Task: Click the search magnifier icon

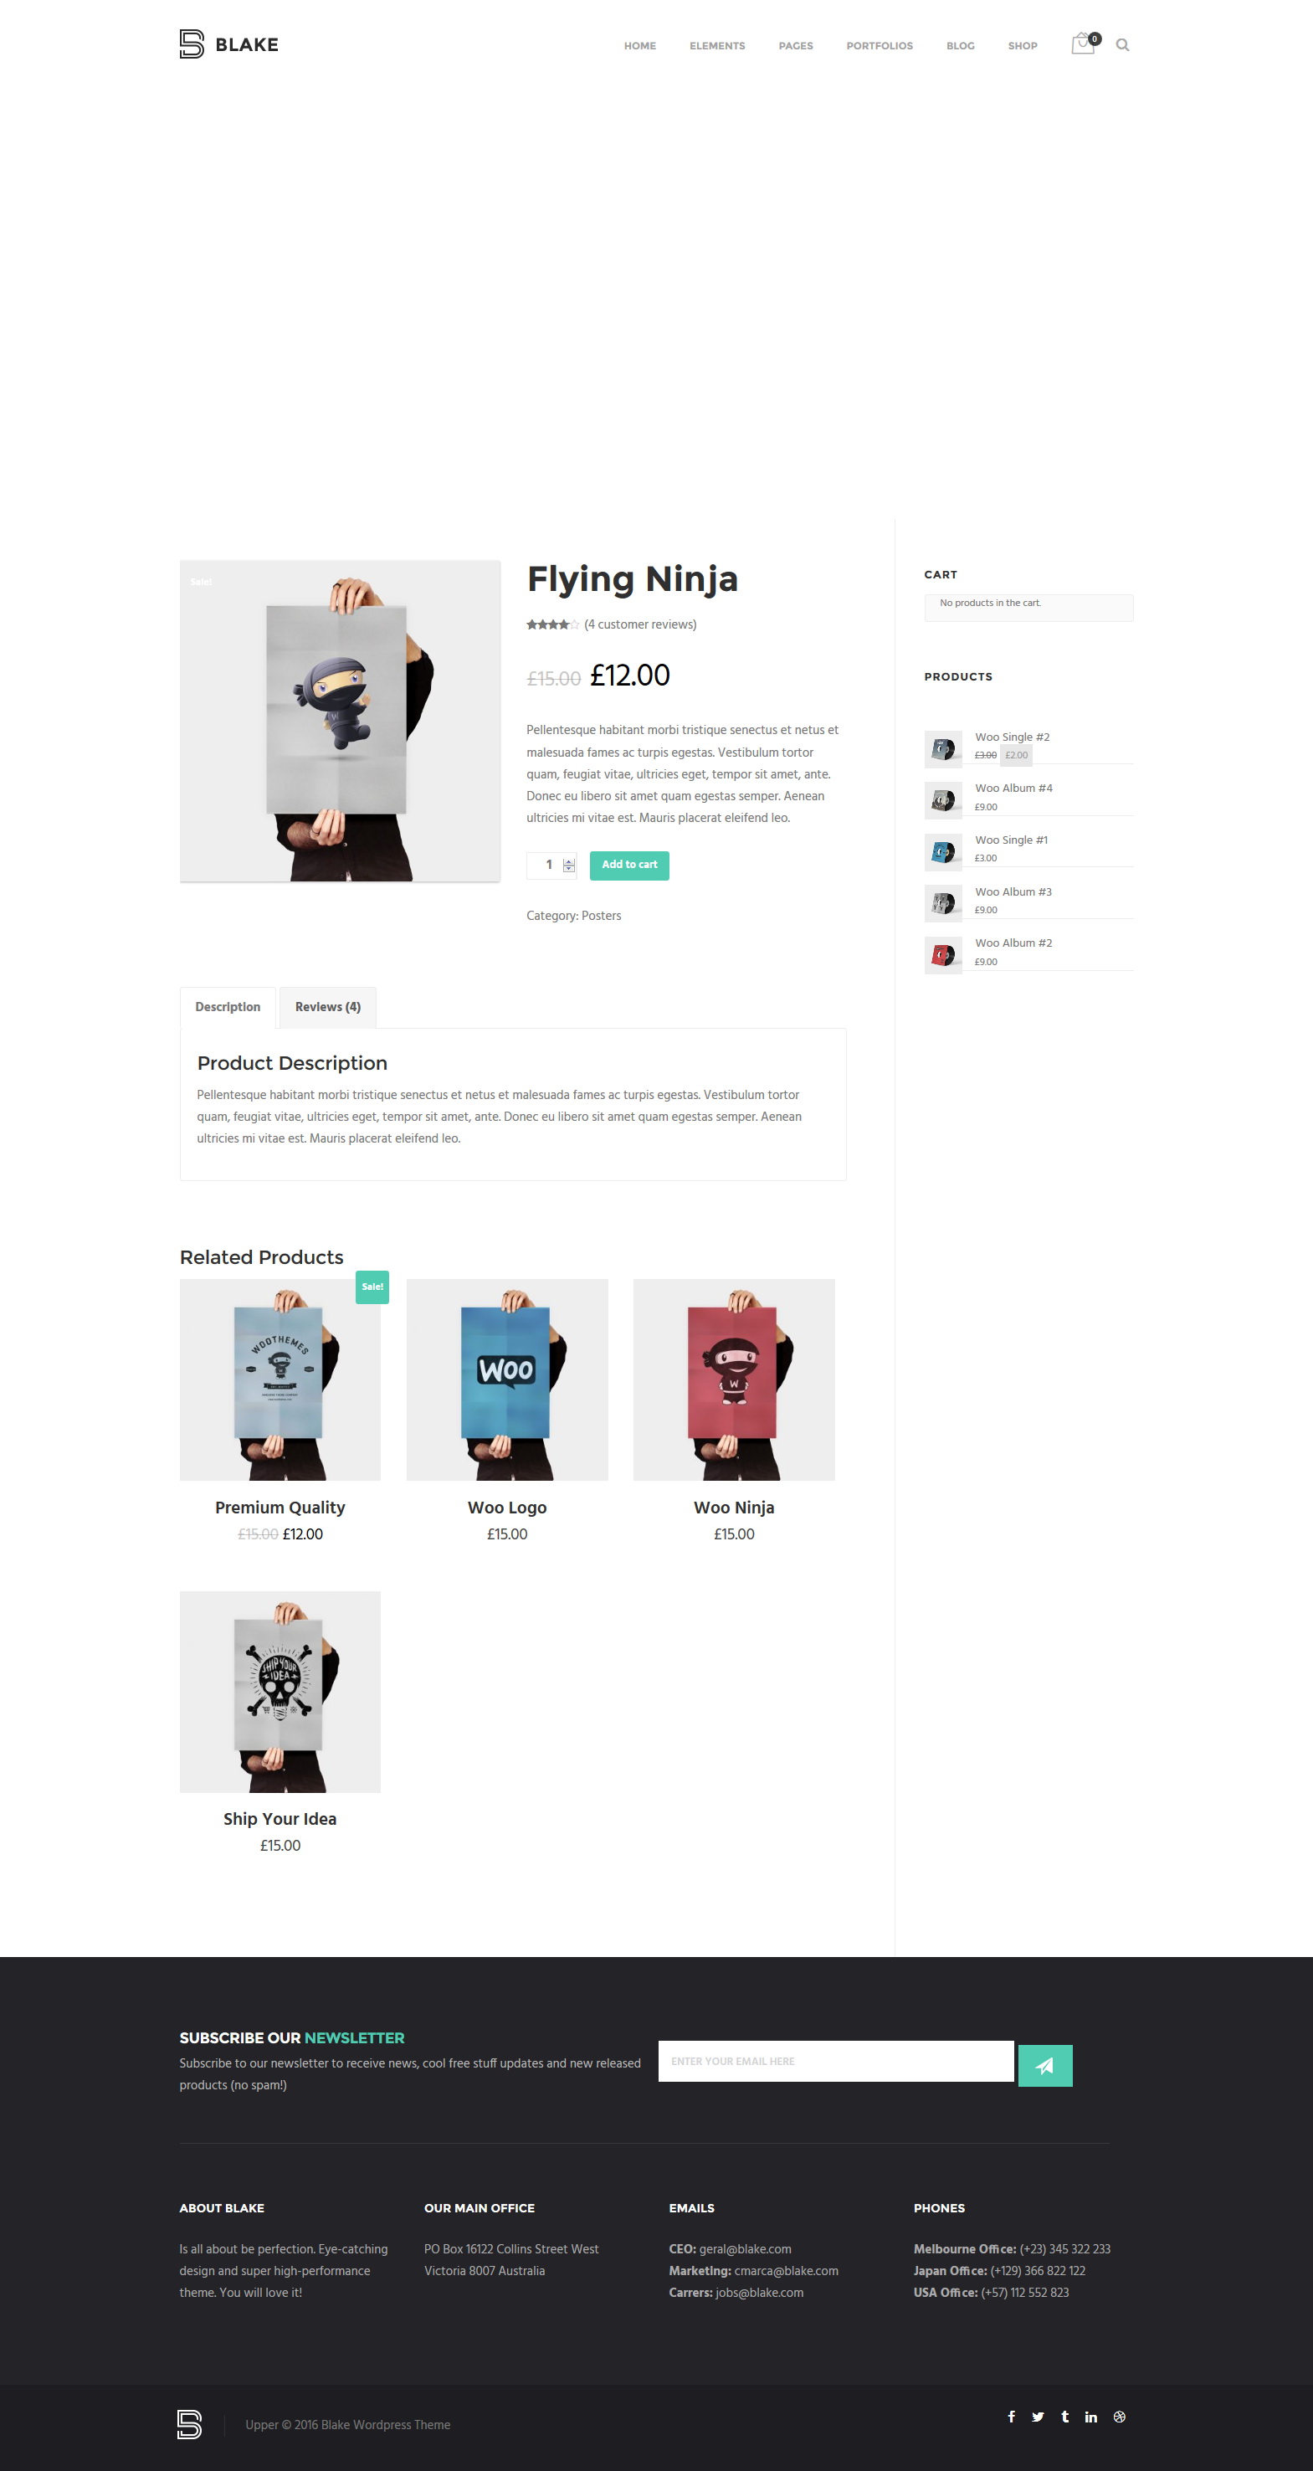Action: click(x=1122, y=45)
